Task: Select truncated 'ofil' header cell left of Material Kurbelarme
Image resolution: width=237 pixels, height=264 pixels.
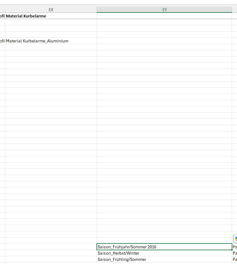Action: (2, 16)
